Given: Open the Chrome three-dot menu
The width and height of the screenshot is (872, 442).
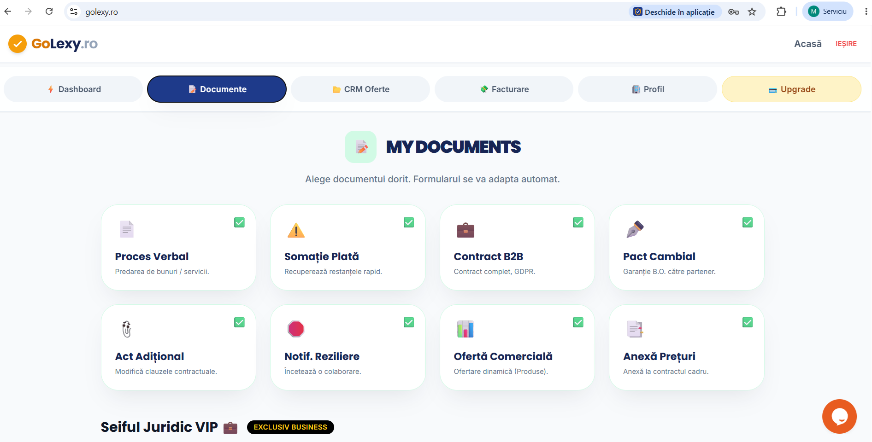Looking at the screenshot, I should [866, 12].
